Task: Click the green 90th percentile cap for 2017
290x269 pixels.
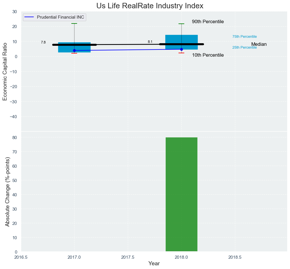Action: [x=74, y=23]
